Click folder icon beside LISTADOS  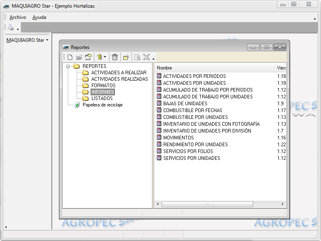click(x=85, y=98)
